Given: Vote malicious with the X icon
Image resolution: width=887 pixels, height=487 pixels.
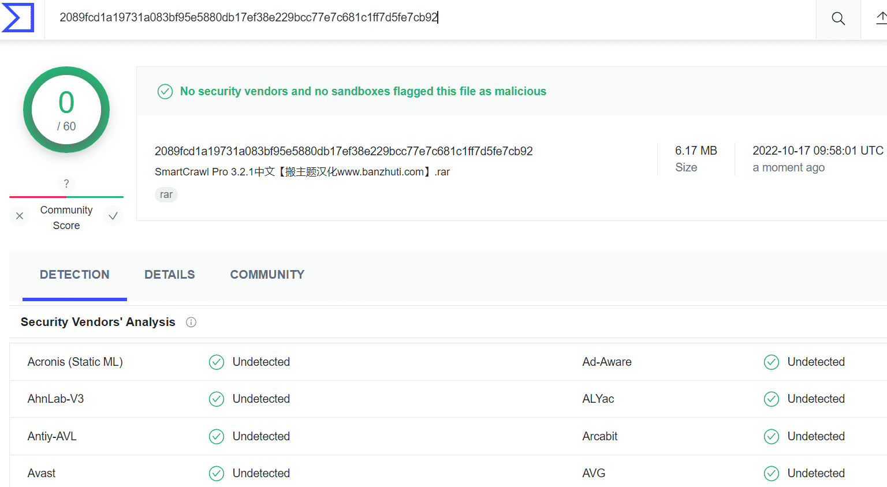Looking at the screenshot, I should [20, 216].
